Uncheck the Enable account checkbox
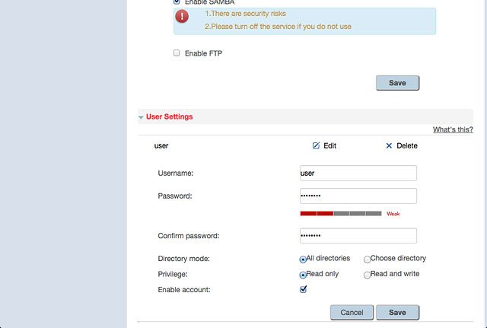487x328 pixels. click(x=303, y=289)
